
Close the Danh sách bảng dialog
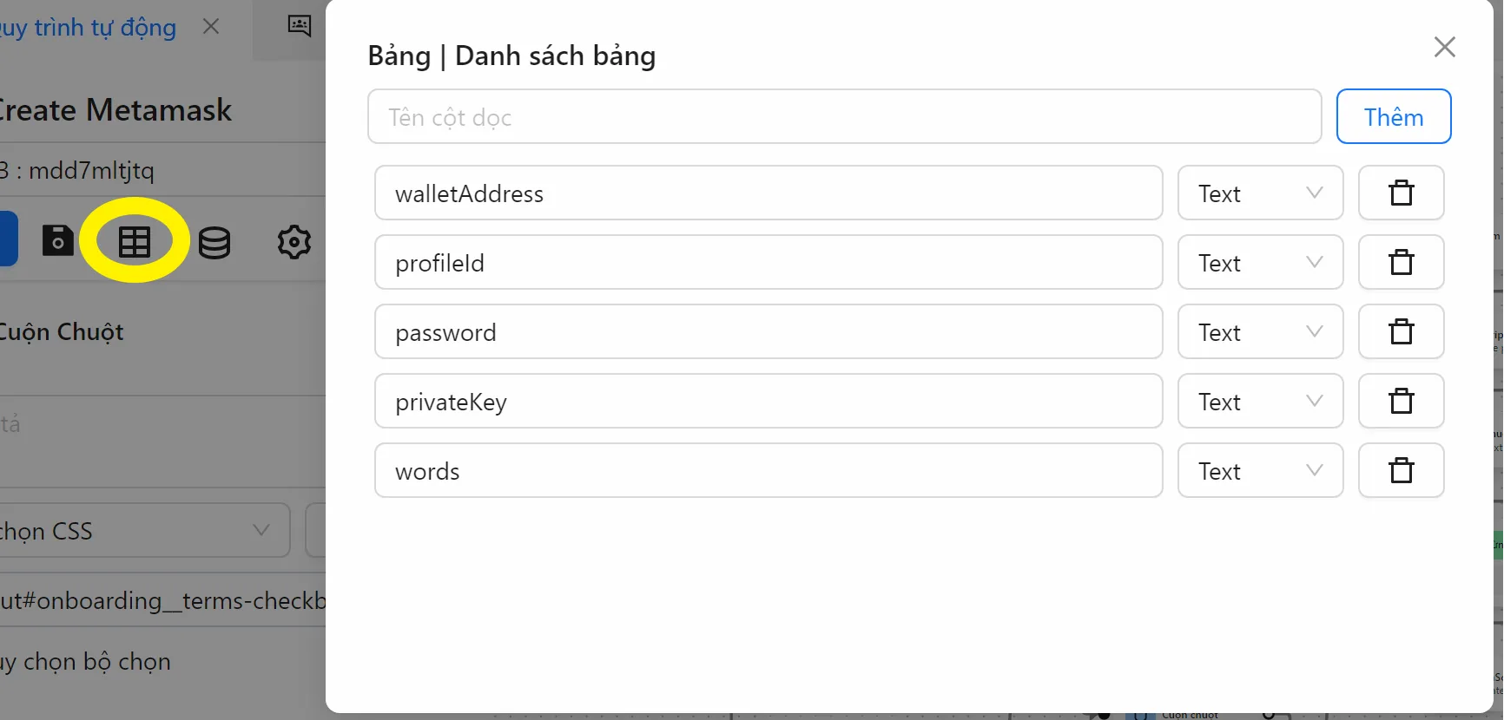(x=1444, y=47)
